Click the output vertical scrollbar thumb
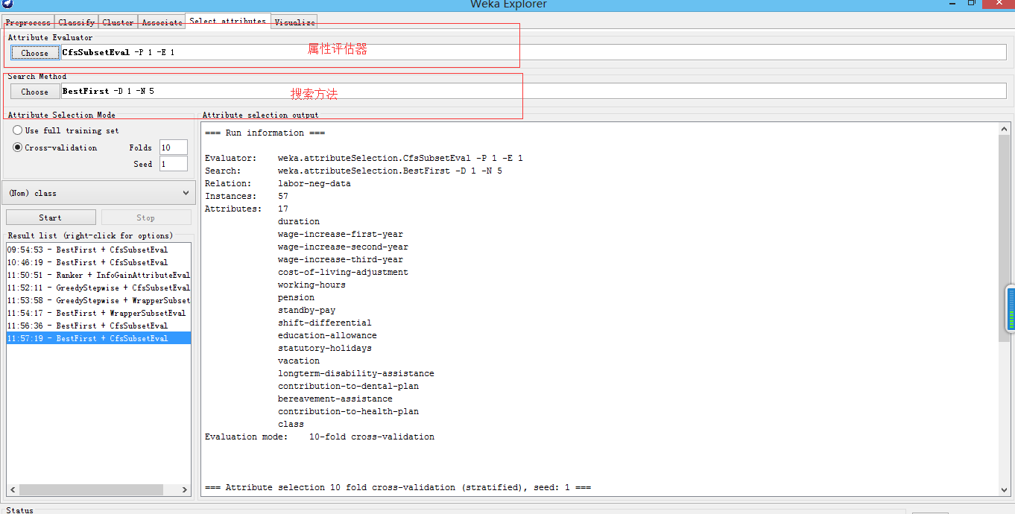 pos(1005,238)
